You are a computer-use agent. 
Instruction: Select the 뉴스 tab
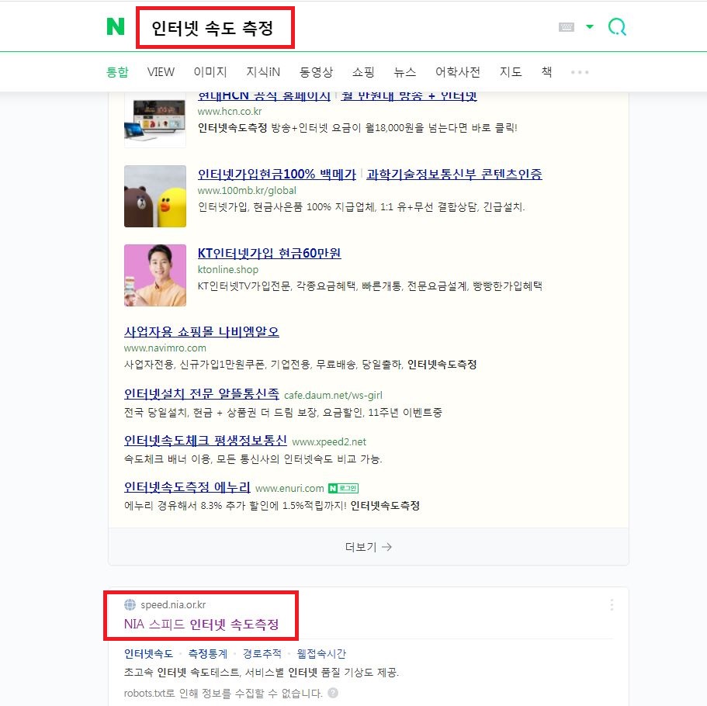tap(405, 72)
